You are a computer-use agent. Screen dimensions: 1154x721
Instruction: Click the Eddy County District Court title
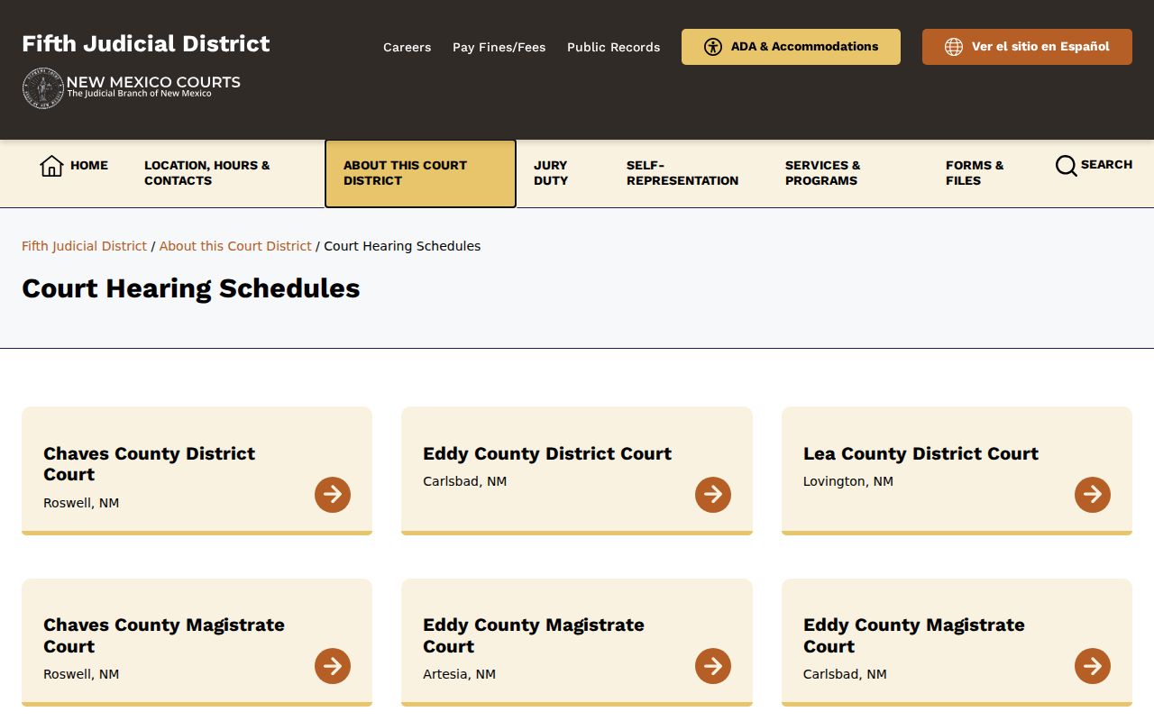coord(547,453)
